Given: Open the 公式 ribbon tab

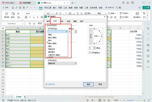Looking at the screenshot, I should (65, 8).
